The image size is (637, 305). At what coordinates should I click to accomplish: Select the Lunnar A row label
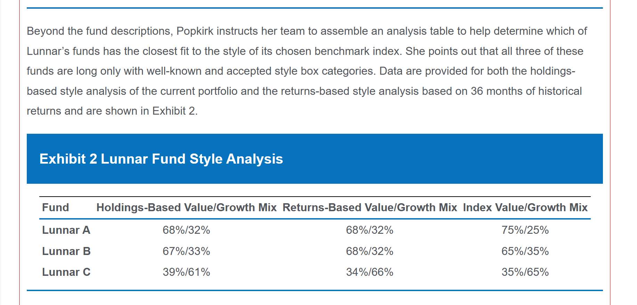point(66,230)
